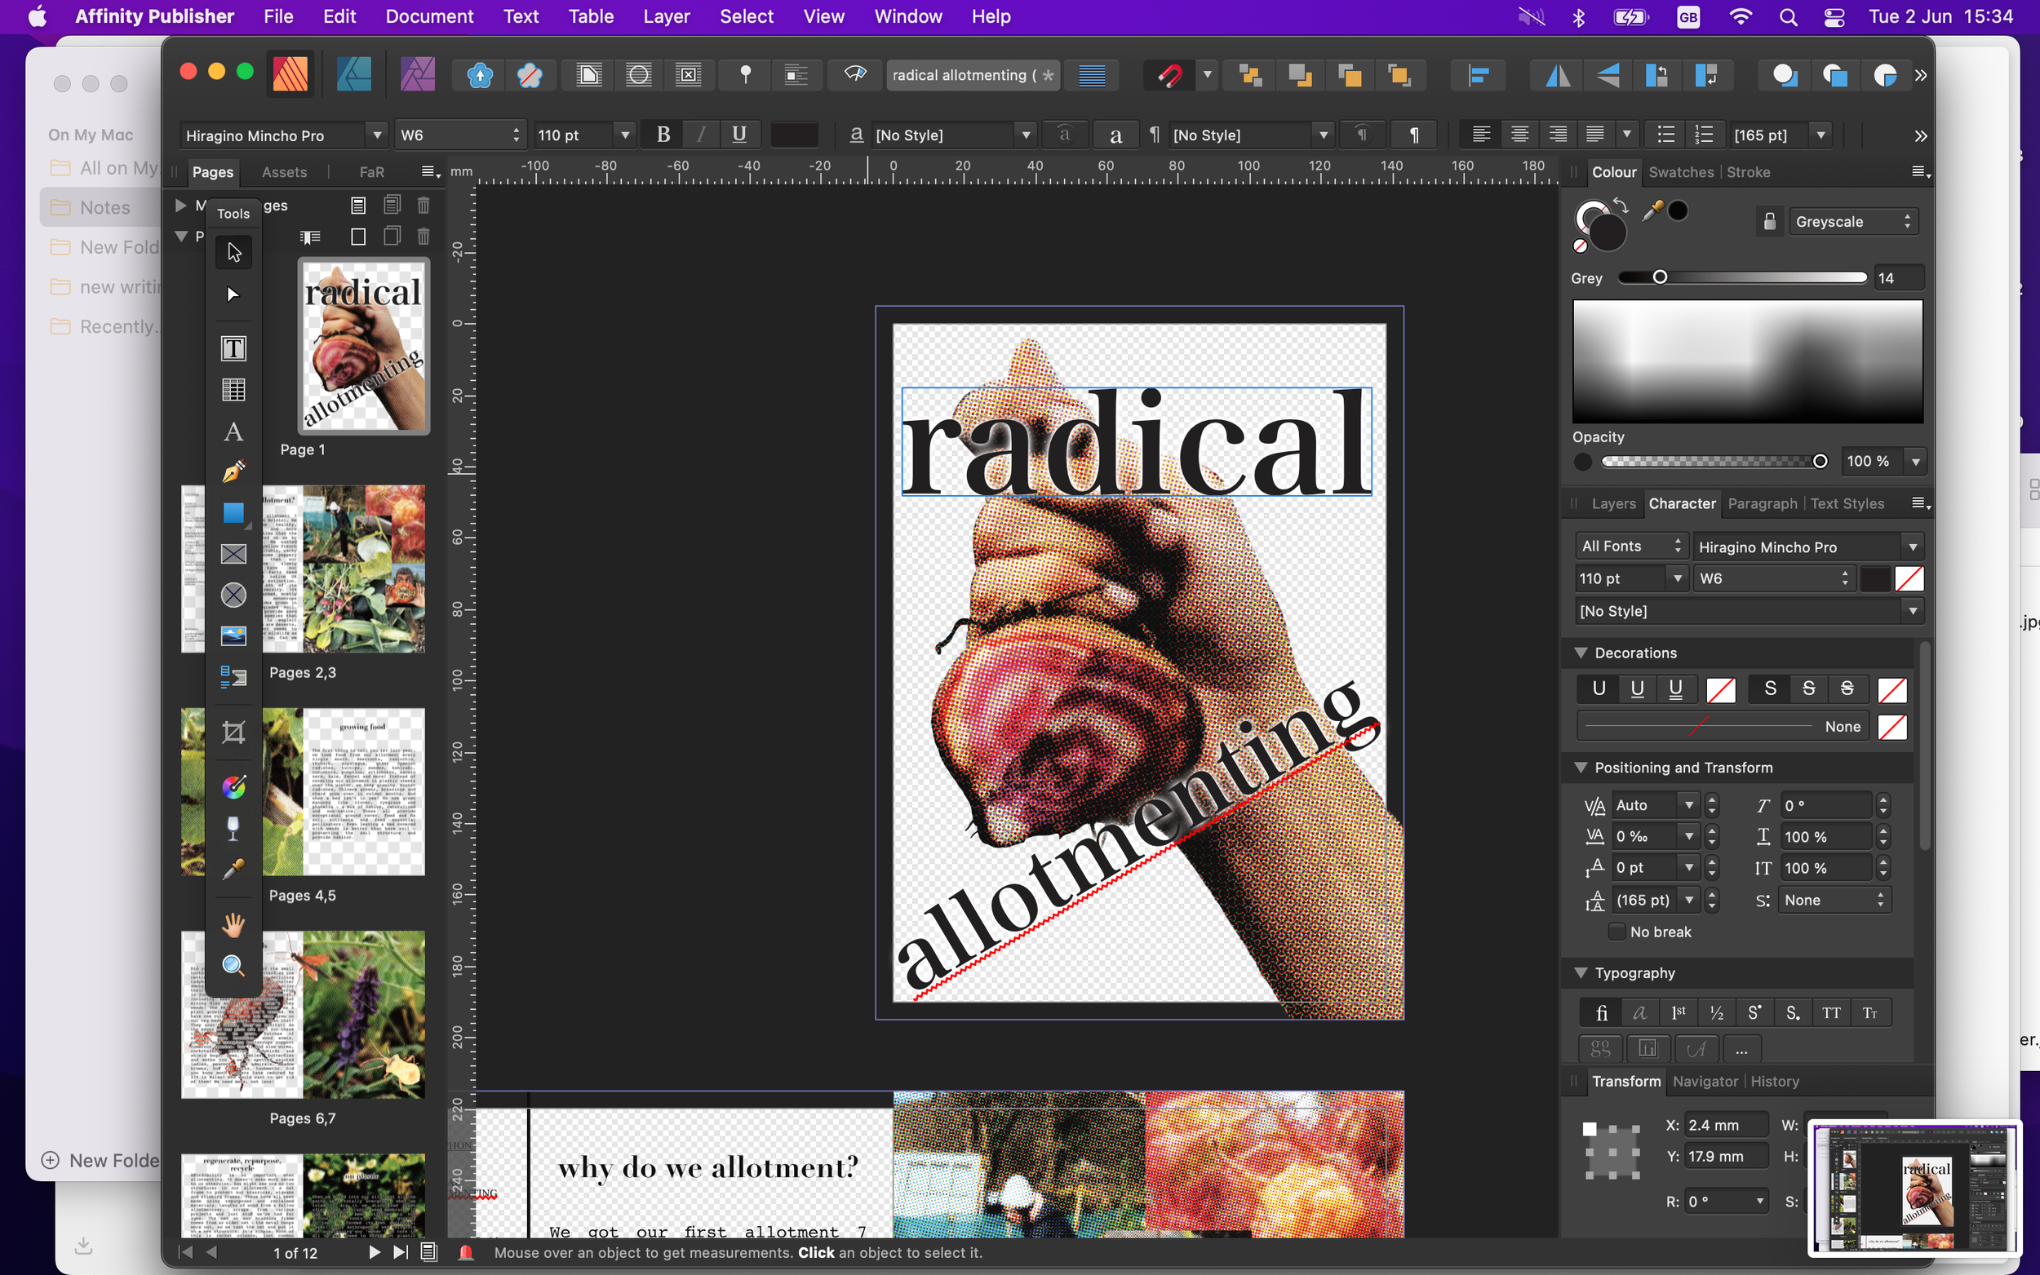Screen dimensions: 2040x1275
Task: Select the Place Image tool
Action: [233, 635]
